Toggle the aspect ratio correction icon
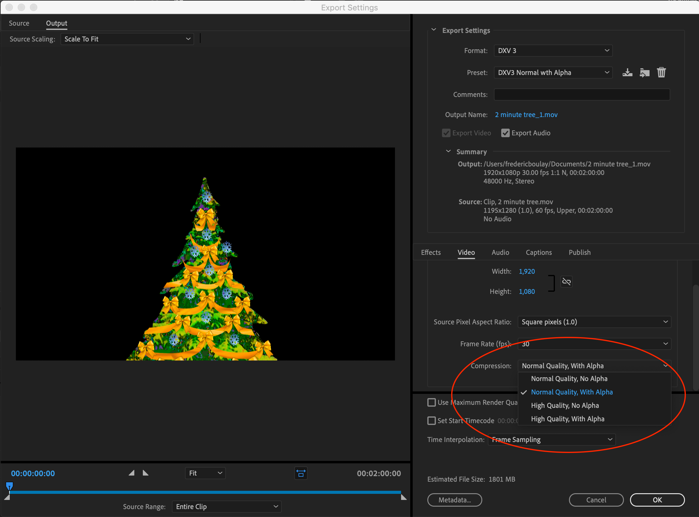Screen dimensions: 699x517 (301, 473)
